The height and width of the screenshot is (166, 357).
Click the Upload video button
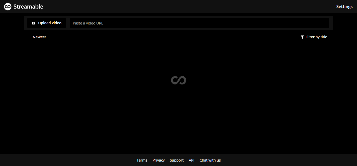[46, 23]
